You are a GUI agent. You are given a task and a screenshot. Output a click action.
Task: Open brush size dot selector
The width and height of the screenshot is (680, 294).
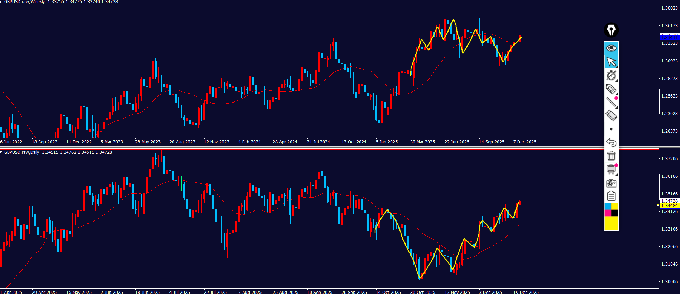coord(611,129)
